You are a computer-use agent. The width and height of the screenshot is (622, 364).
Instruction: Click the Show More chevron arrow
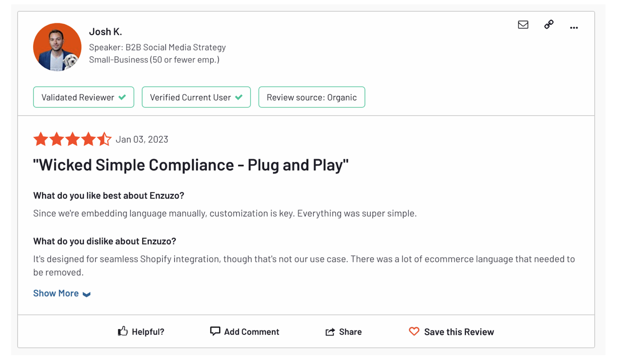[x=86, y=294]
